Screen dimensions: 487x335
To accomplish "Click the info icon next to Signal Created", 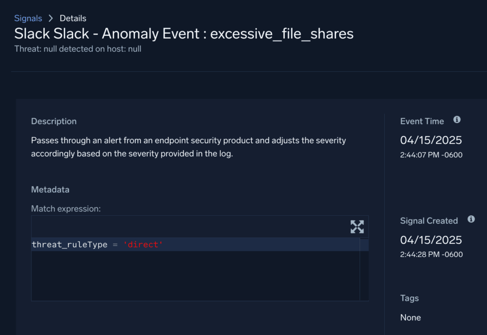I will [x=471, y=219].
